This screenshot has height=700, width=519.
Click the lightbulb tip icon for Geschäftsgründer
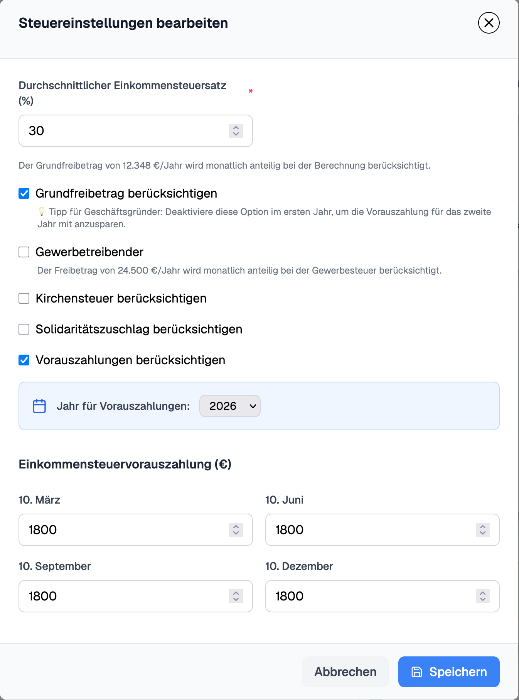pos(42,211)
